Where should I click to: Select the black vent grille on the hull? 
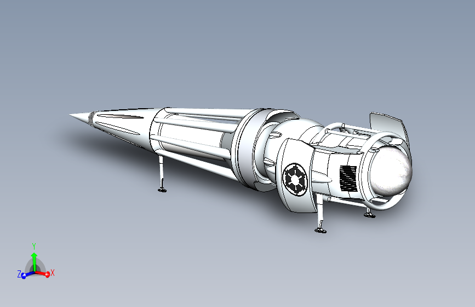tap(348, 179)
